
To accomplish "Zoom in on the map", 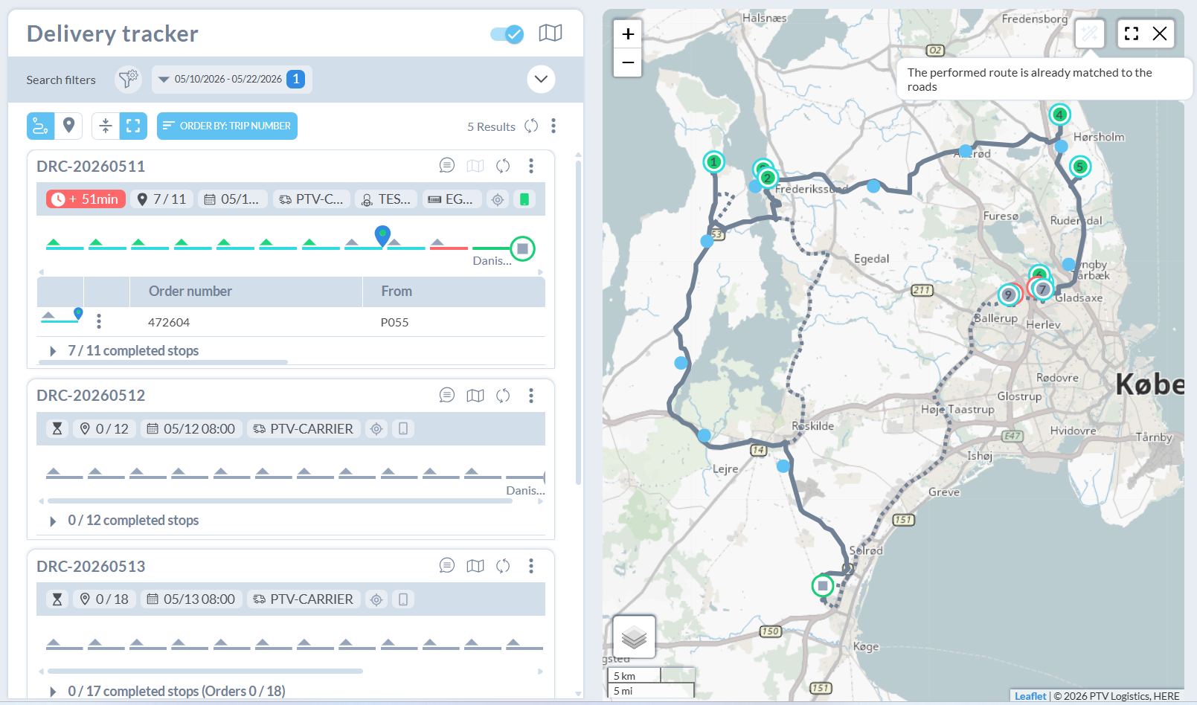I will [x=628, y=33].
